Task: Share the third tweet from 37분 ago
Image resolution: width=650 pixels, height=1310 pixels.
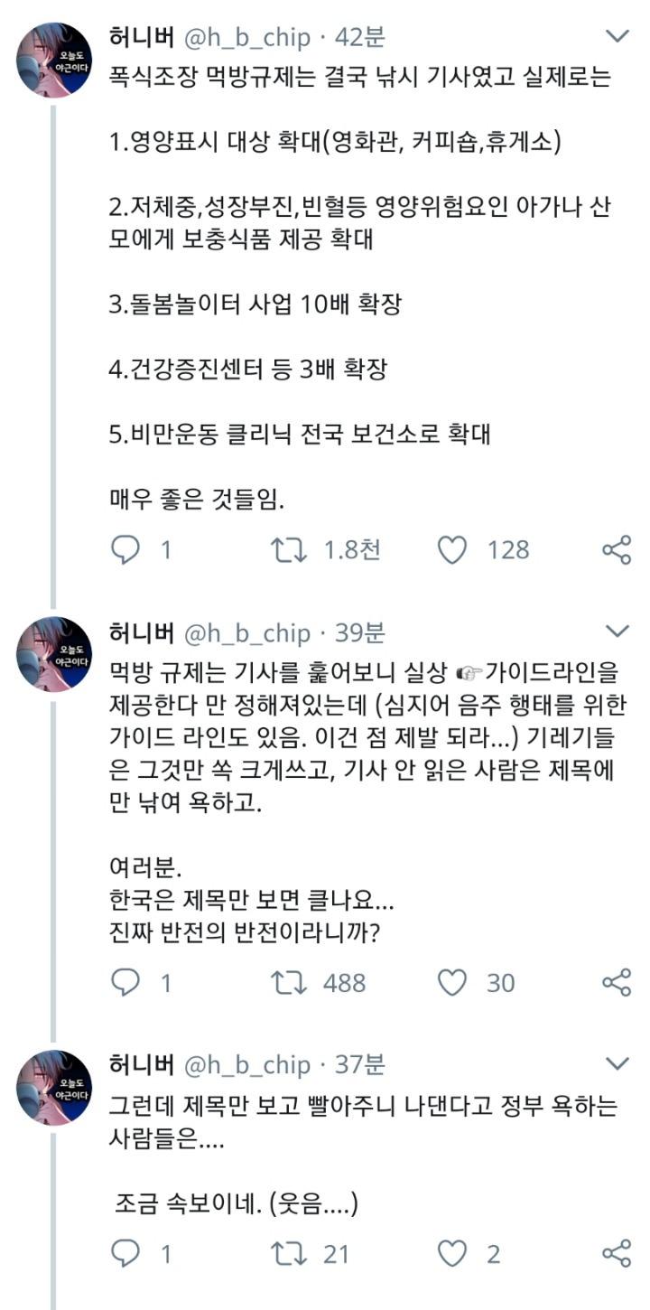Action: point(616,1252)
